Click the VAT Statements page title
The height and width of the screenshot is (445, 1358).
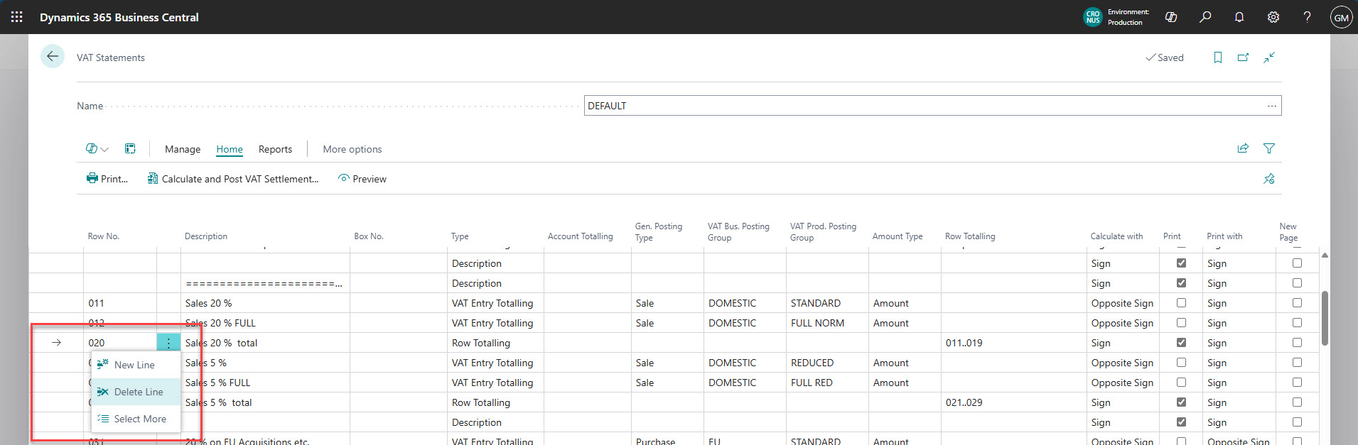[x=111, y=57]
